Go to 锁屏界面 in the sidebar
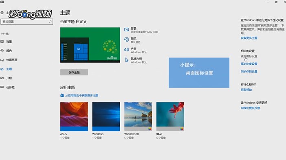This screenshot has height=160, width=286. (12, 60)
